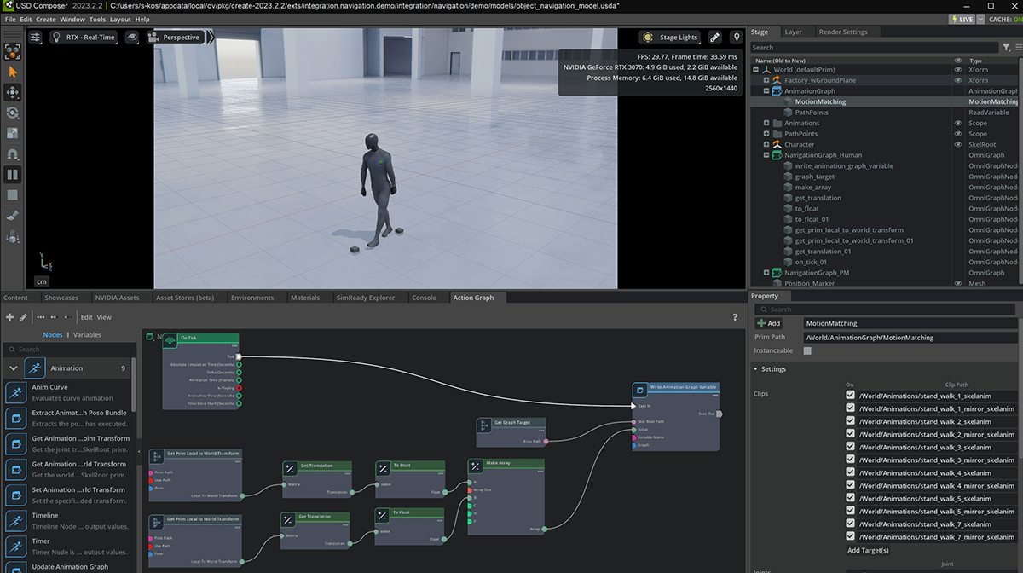Open the Stage filter funnel icon
This screenshot has height=573, width=1023.
1007,48
